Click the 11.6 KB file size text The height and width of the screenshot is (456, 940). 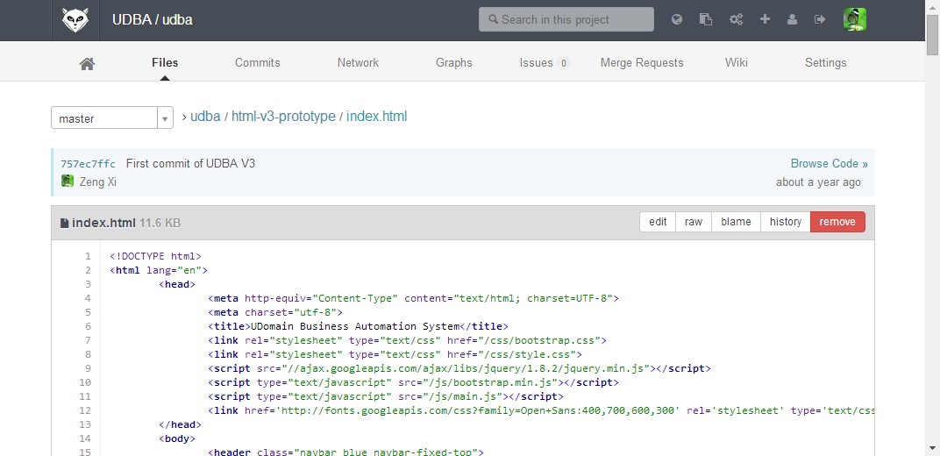click(x=160, y=223)
